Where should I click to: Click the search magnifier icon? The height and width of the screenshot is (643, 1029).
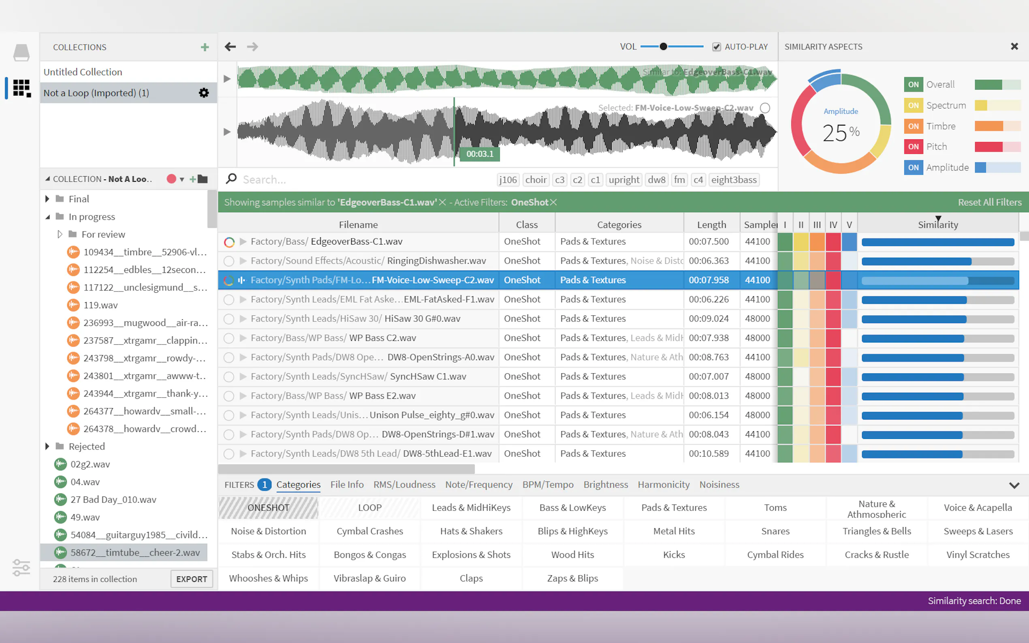pos(231,179)
